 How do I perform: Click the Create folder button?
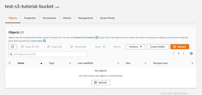pyautogui.click(x=158, y=47)
